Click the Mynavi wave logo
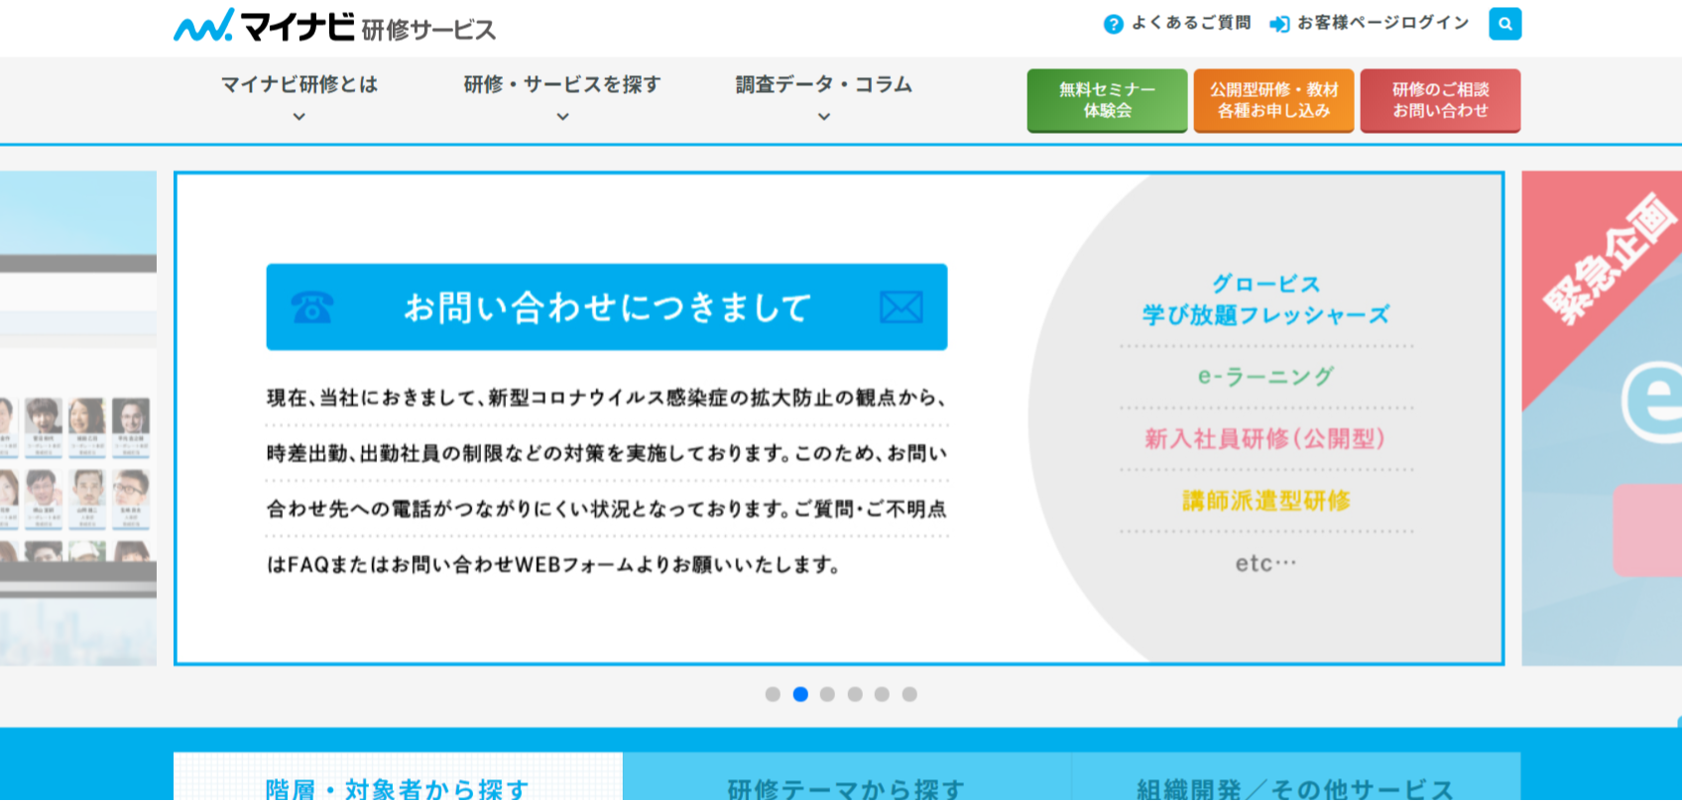The height and width of the screenshot is (801, 1683). pyautogui.click(x=204, y=26)
